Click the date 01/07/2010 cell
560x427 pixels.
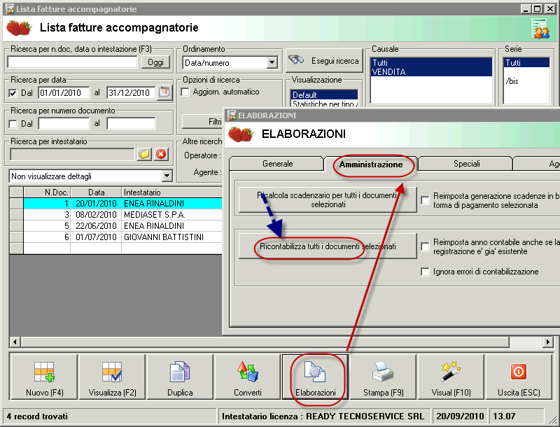pyautogui.click(x=96, y=237)
